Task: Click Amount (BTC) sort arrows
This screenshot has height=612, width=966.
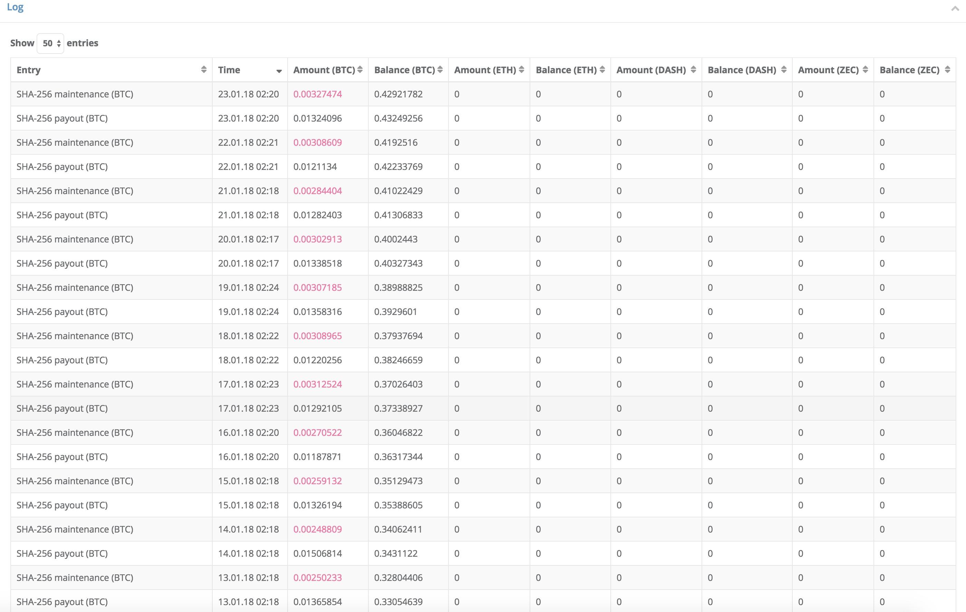Action: tap(360, 70)
